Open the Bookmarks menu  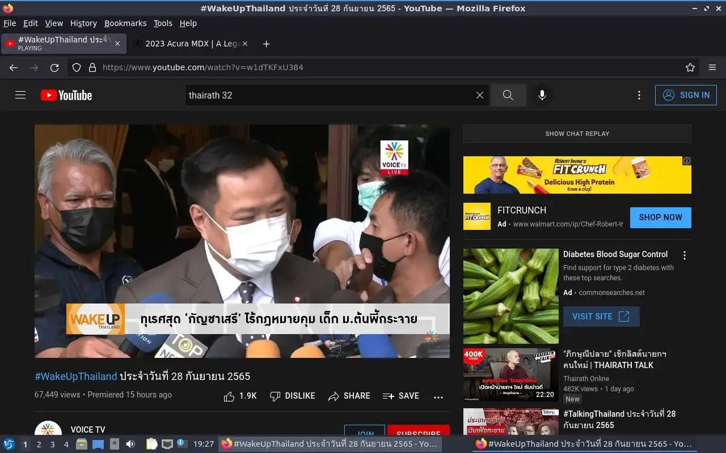tap(125, 23)
